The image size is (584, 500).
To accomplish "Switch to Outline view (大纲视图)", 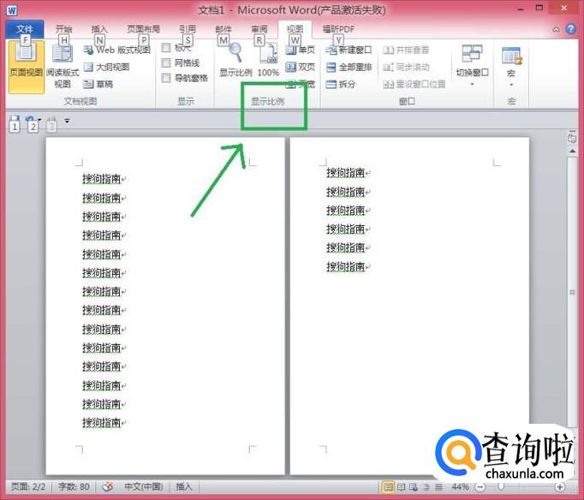I will pyautogui.click(x=106, y=67).
